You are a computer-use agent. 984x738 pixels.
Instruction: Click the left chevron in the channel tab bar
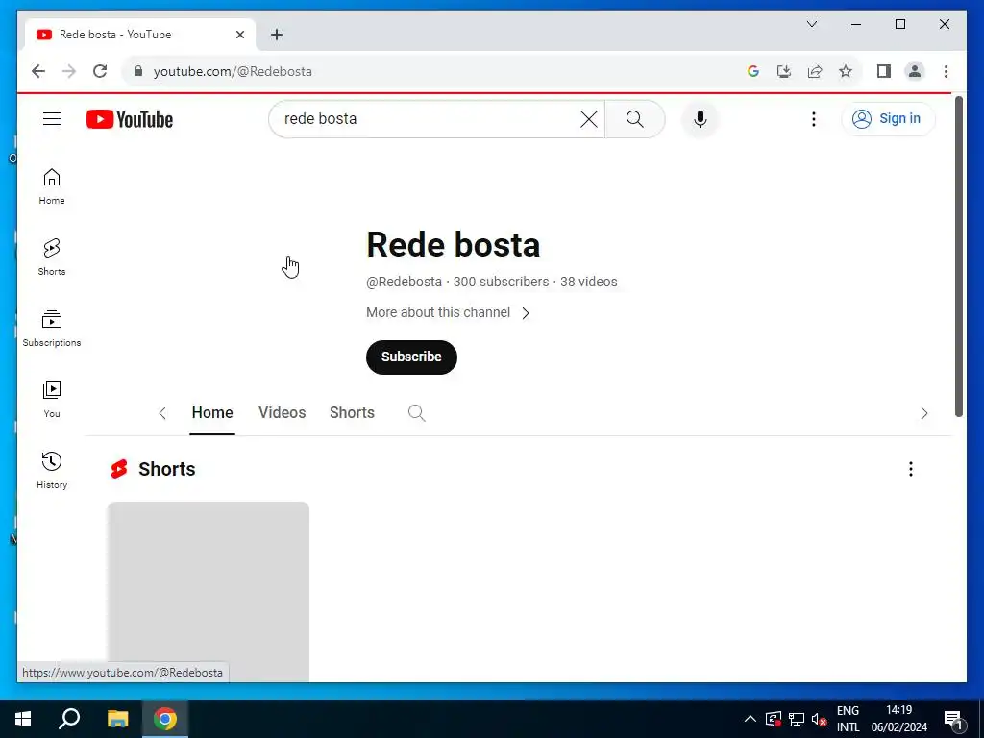point(162,413)
